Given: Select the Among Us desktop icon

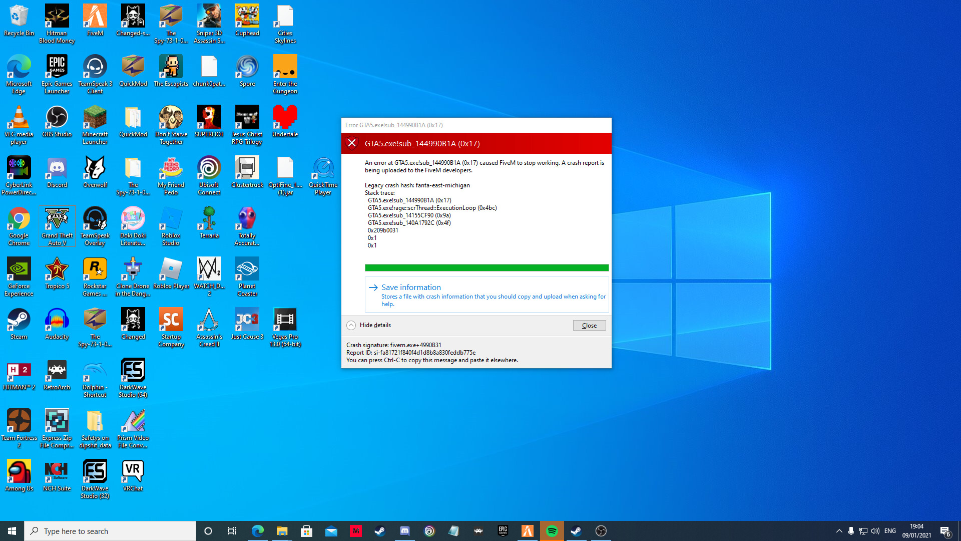Looking at the screenshot, I should 19,476.
